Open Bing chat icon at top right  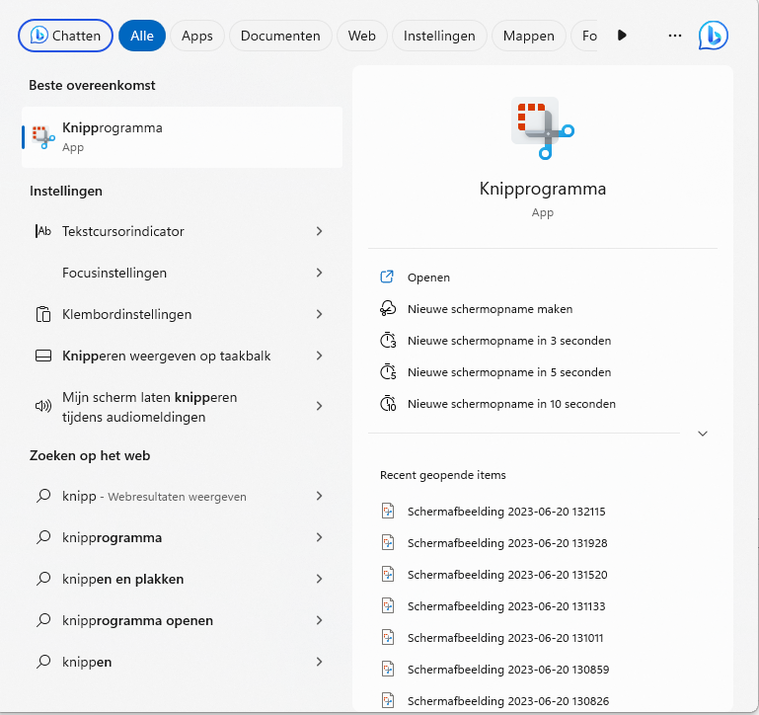[x=713, y=36]
